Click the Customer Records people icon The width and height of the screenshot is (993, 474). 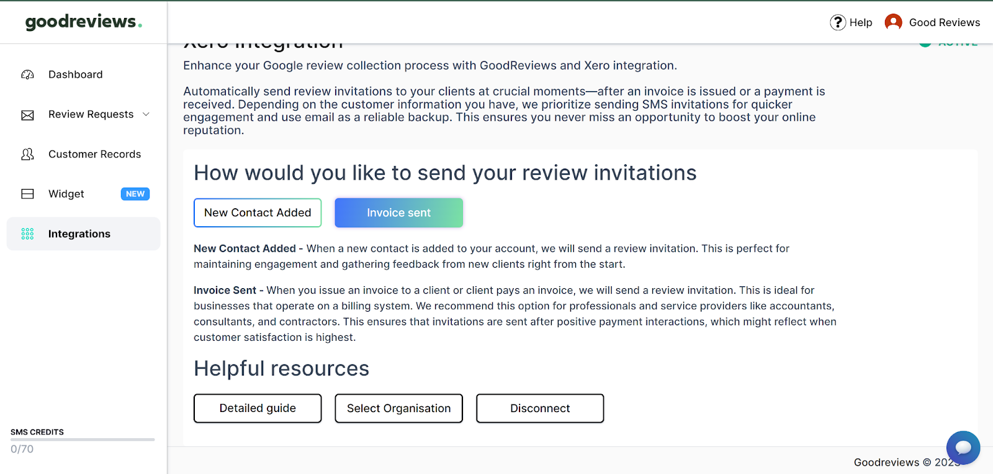click(27, 154)
